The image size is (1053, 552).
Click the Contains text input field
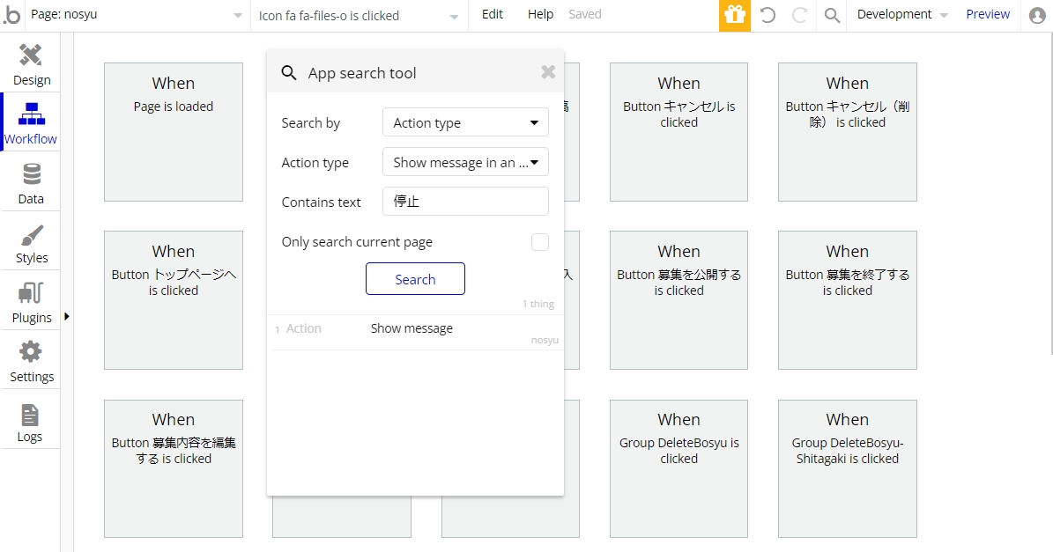coord(465,202)
